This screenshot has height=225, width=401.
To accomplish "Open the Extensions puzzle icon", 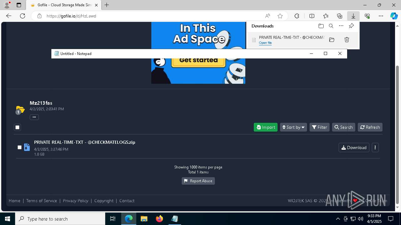I will (297, 16).
